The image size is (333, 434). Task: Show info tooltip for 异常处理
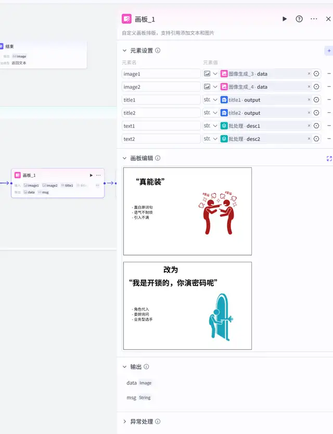pos(158,422)
